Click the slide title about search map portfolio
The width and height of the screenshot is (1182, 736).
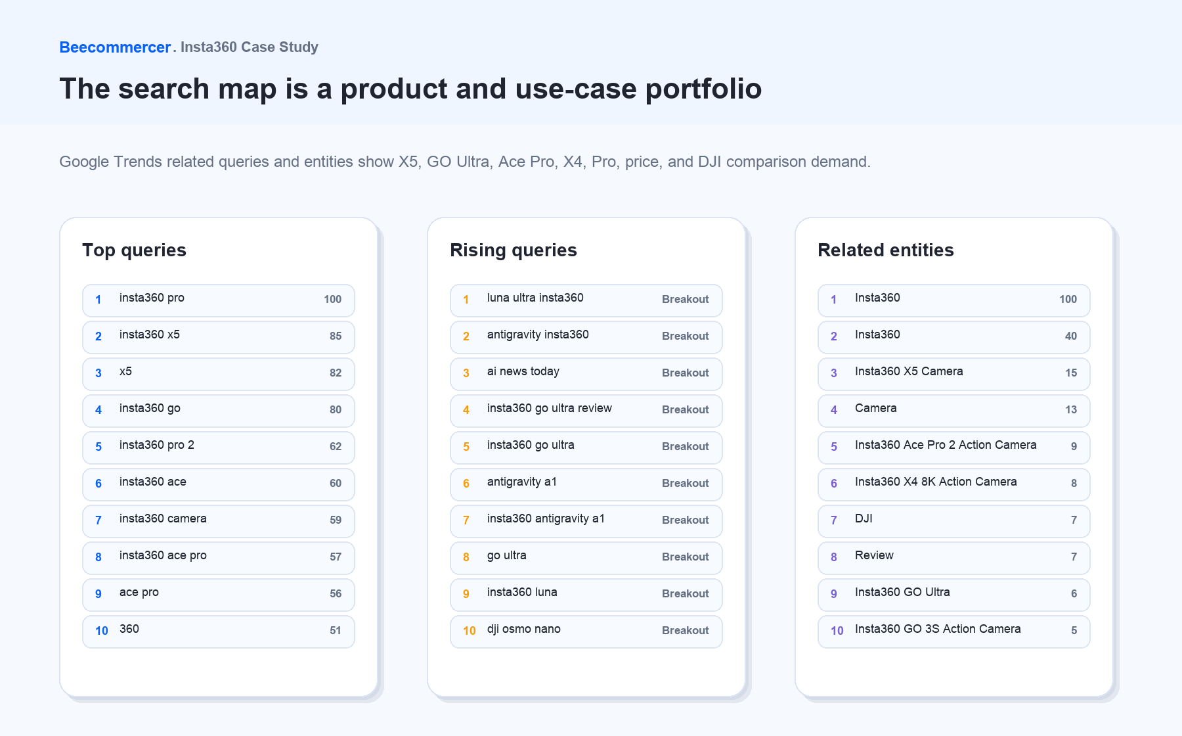pyautogui.click(x=410, y=89)
